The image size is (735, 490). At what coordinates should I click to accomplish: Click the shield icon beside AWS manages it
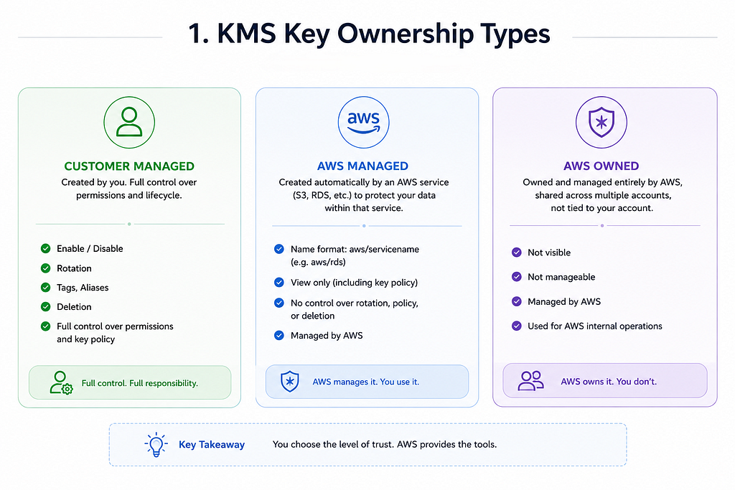(290, 382)
